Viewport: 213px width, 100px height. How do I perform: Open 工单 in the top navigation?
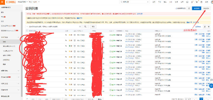[159, 2]
